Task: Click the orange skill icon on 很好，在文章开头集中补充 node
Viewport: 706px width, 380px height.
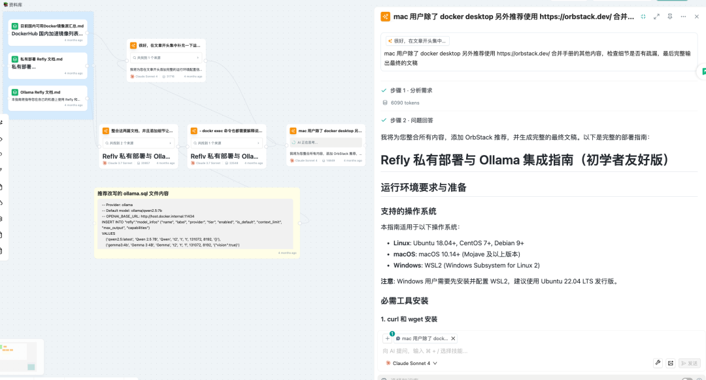Action: [133, 46]
